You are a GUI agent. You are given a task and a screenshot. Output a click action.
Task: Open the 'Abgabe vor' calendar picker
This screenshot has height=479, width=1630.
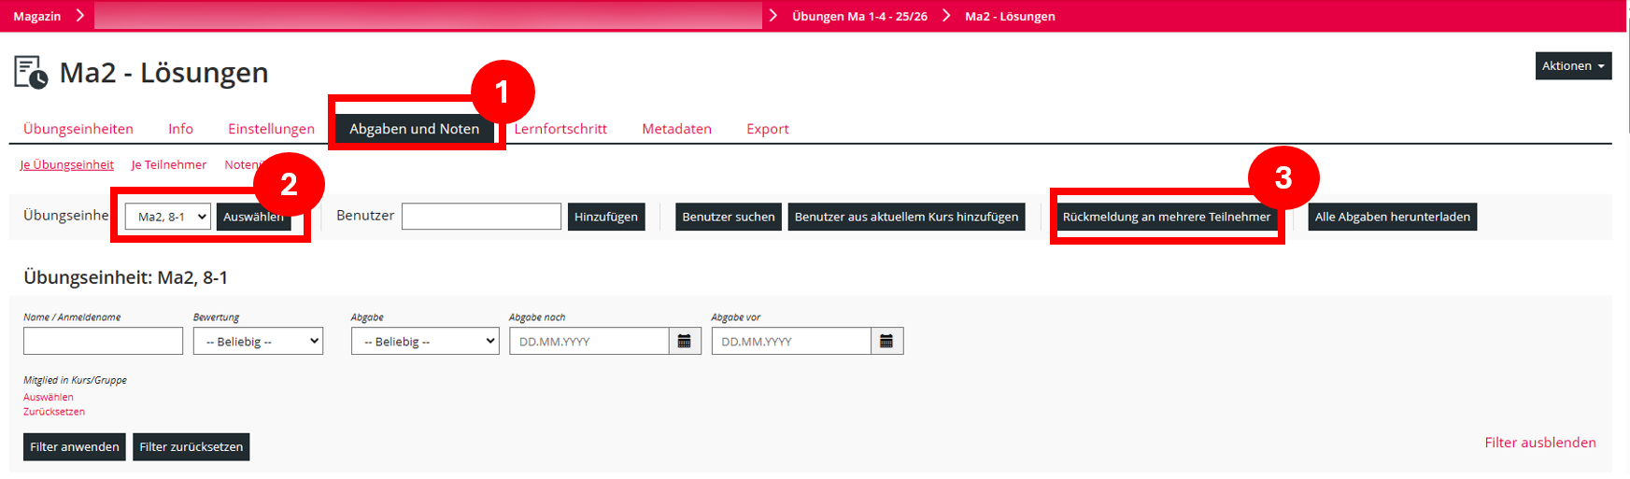[x=886, y=341]
